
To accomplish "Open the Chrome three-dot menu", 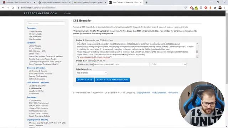I will pos(225,8).
